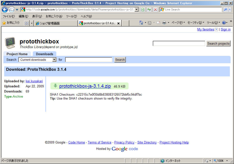This screenshot has width=234, height=164.
Task: Open search provider options dropdown
Action: (x=230, y=10)
